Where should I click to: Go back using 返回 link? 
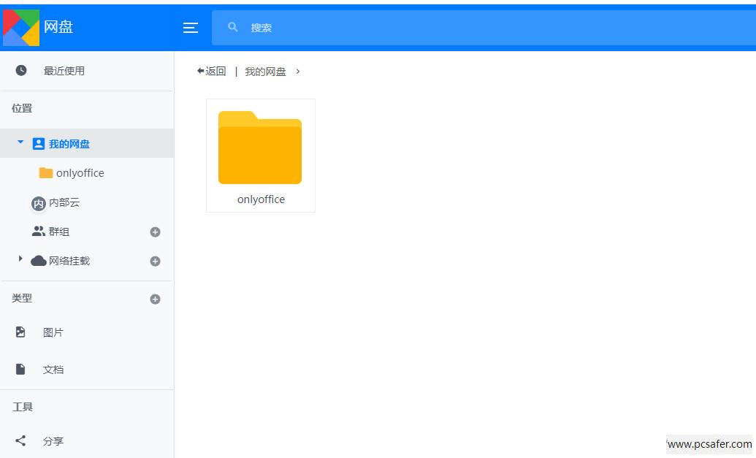pyautogui.click(x=212, y=72)
